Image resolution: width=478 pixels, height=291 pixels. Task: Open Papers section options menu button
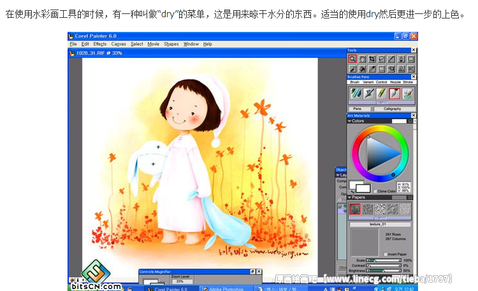pyautogui.click(x=410, y=197)
